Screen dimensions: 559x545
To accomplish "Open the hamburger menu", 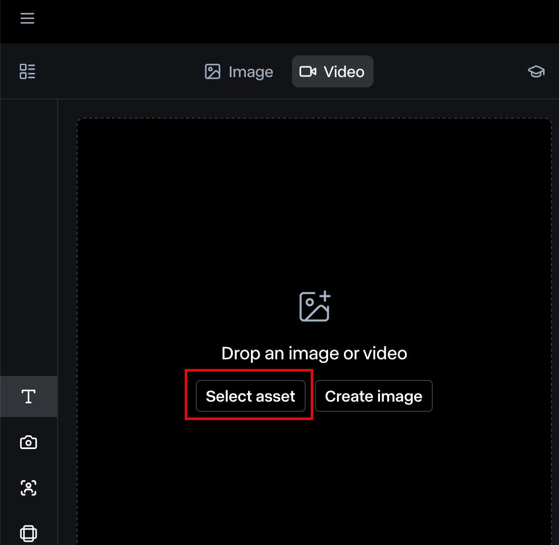I will pos(27,18).
